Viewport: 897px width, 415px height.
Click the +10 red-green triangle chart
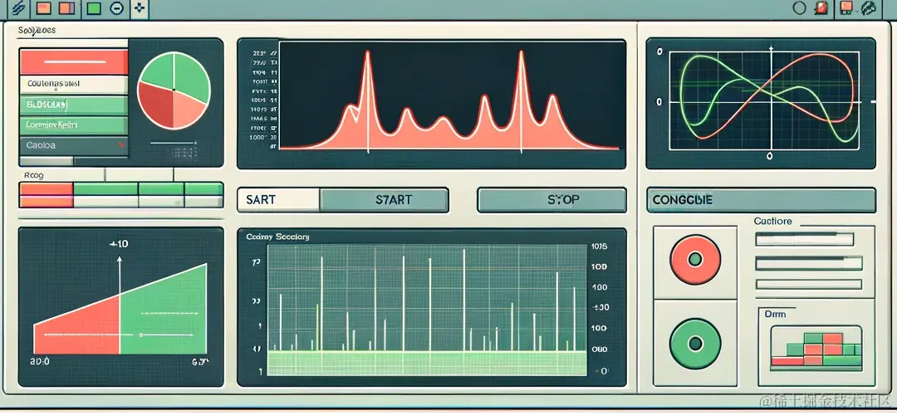(120, 308)
